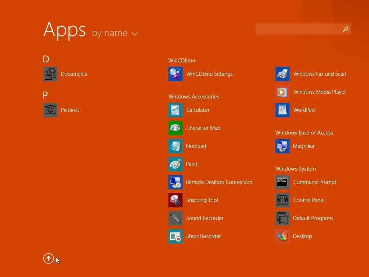Open the Pictures camera icon
Screen dimensions: 369x277
click(x=50, y=110)
